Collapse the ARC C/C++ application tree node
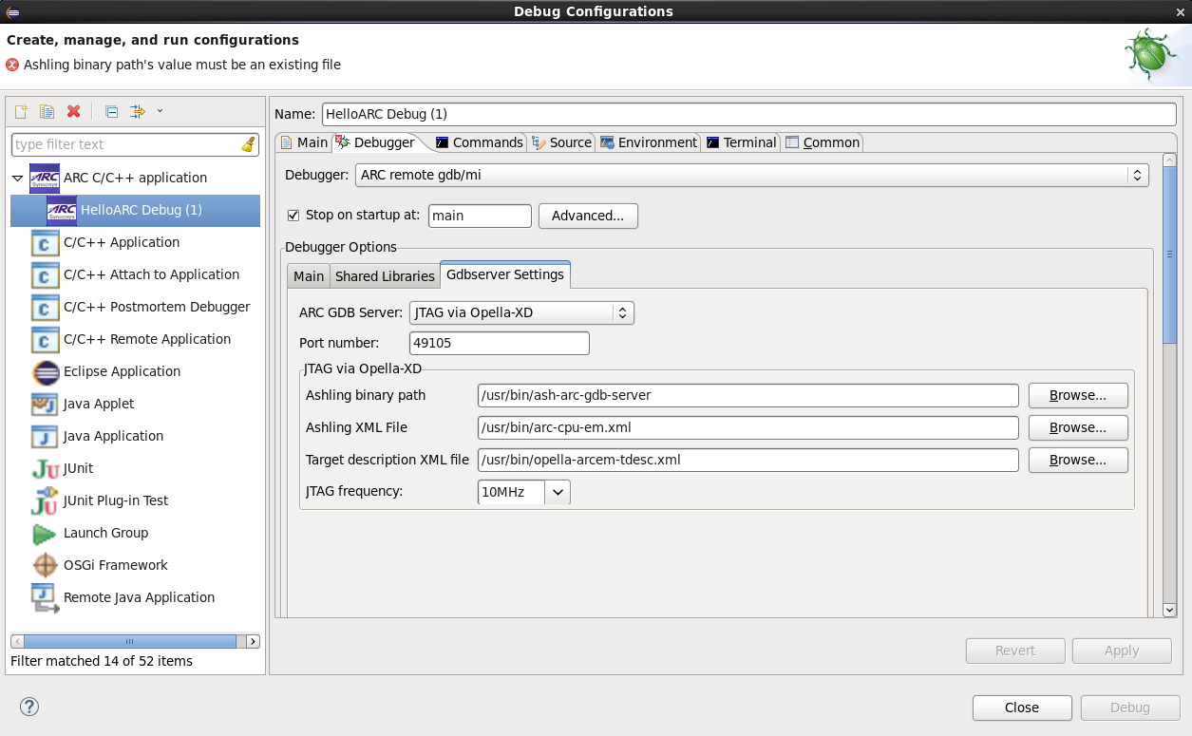This screenshot has height=736, width=1192. (x=17, y=178)
